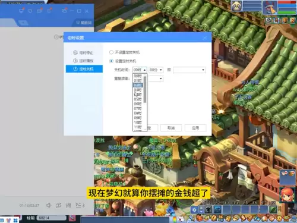Select the highlighted 定时关机 sidebar item
This screenshot has width=297, height=223.
(84, 69)
